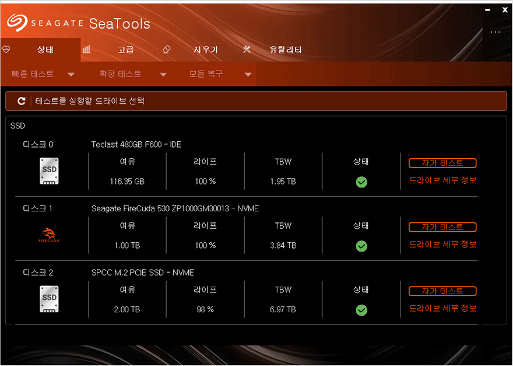Run 자가 테스트 on SPCC 디스크 2
Screen dimensions: 513x366
(442, 291)
